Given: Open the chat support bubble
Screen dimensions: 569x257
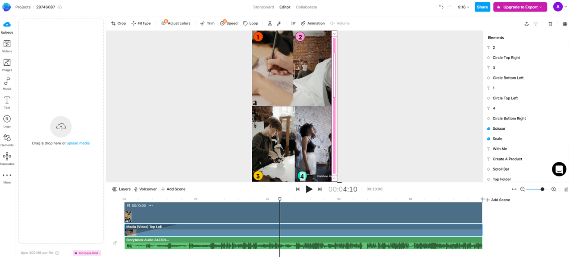Looking at the screenshot, I should click(x=559, y=169).
